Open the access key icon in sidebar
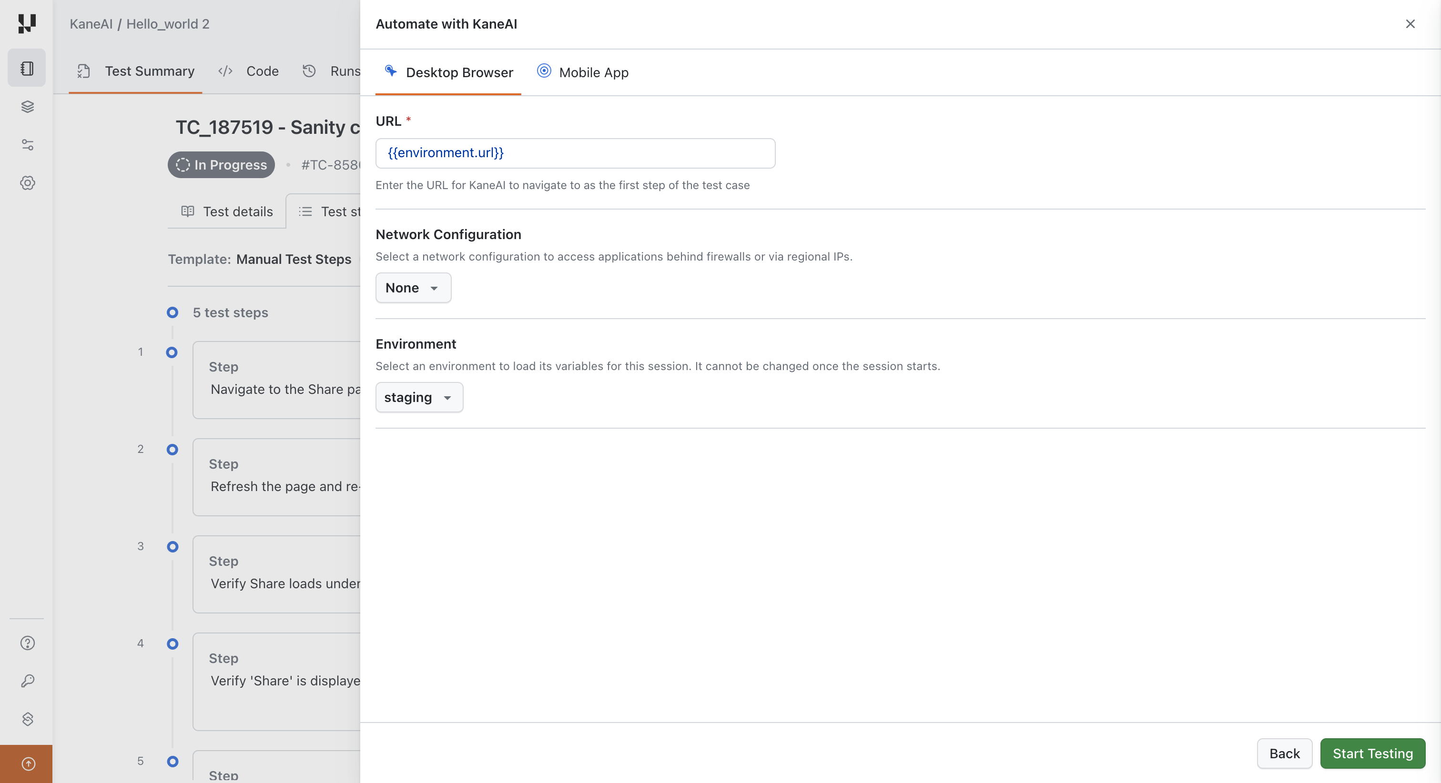 coord(28,681)
